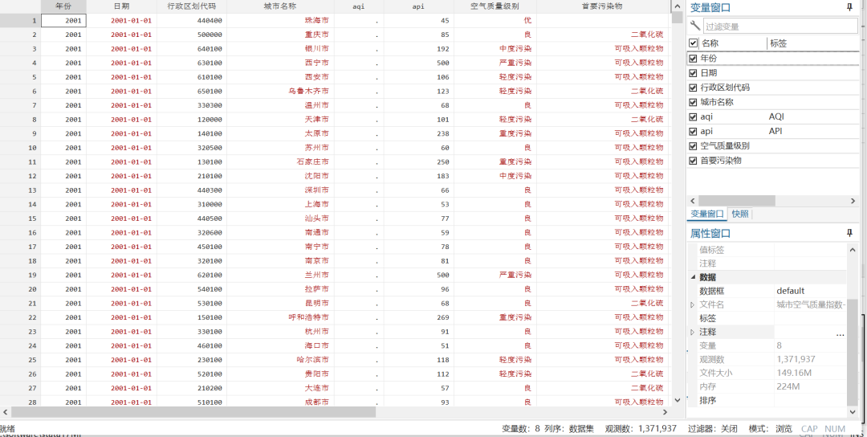
Task: Select the 首要污染物 column header
Action: (x=602, y=6)
